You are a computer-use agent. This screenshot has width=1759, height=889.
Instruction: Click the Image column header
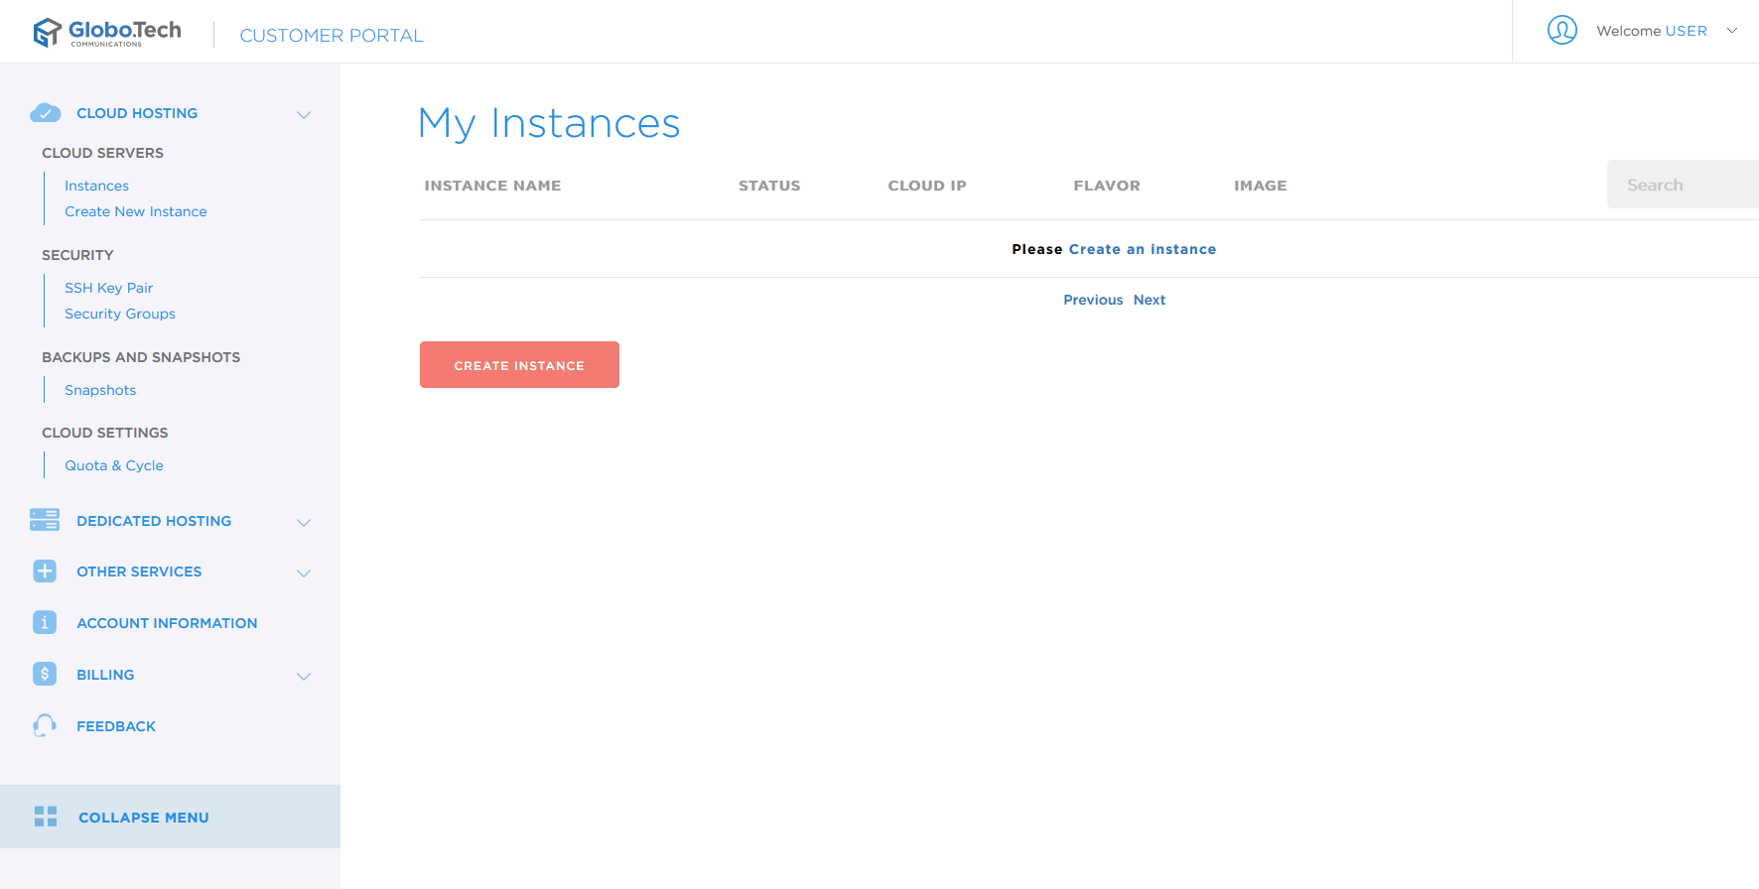[x=1260, y=186]
